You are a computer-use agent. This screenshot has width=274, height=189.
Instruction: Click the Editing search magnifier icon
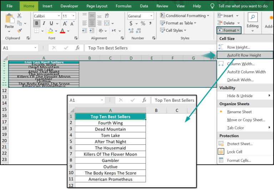click(253, 17)
